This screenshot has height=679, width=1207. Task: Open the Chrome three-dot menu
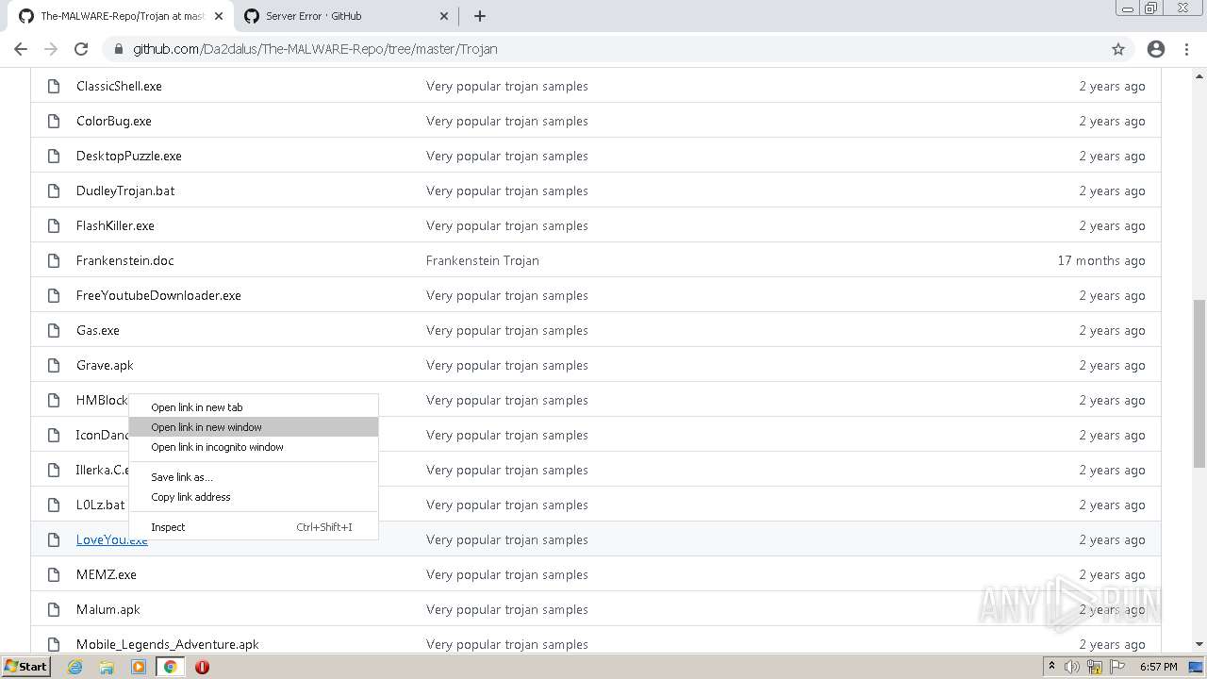click(1187, 49)
